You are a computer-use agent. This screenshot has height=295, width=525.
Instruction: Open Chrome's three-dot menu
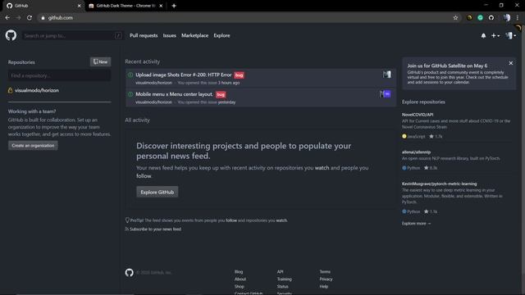518,18
